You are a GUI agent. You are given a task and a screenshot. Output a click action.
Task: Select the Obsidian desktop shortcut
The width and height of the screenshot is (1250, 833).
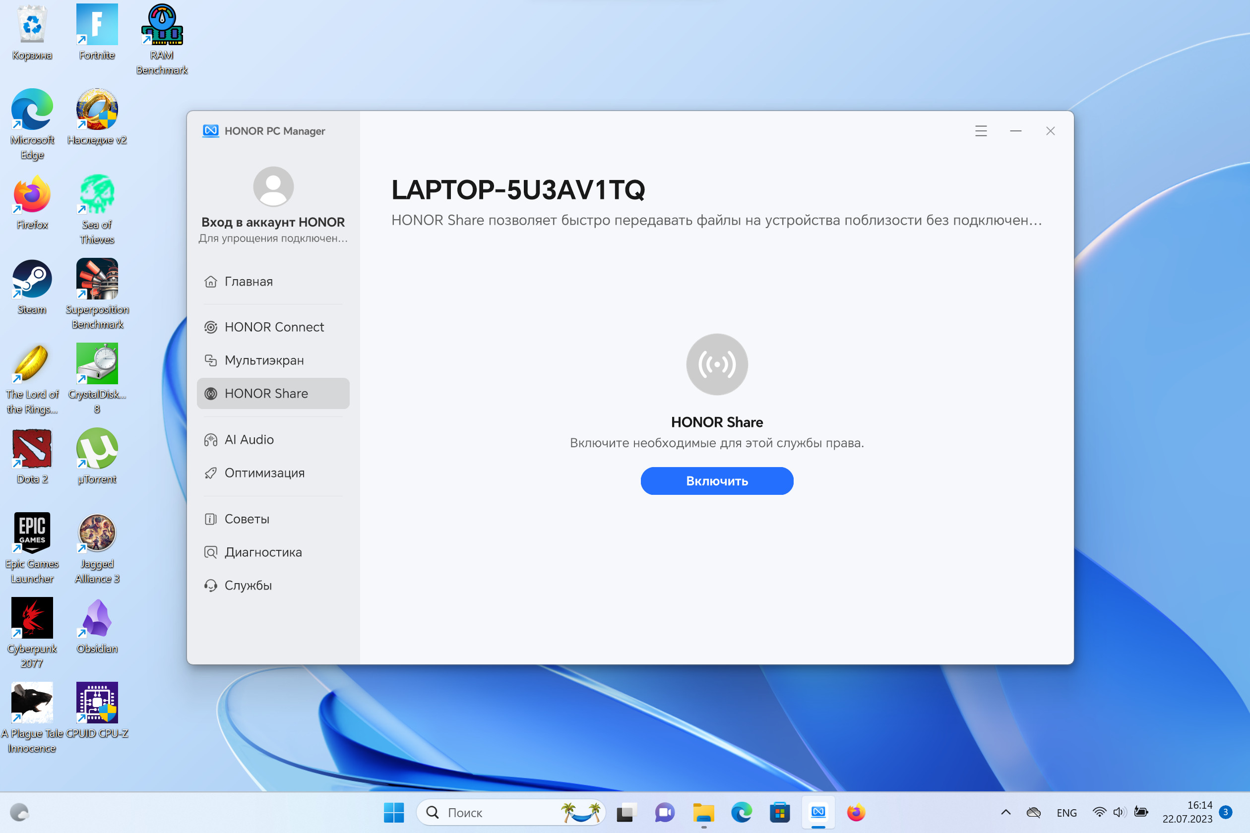point(97,626)
